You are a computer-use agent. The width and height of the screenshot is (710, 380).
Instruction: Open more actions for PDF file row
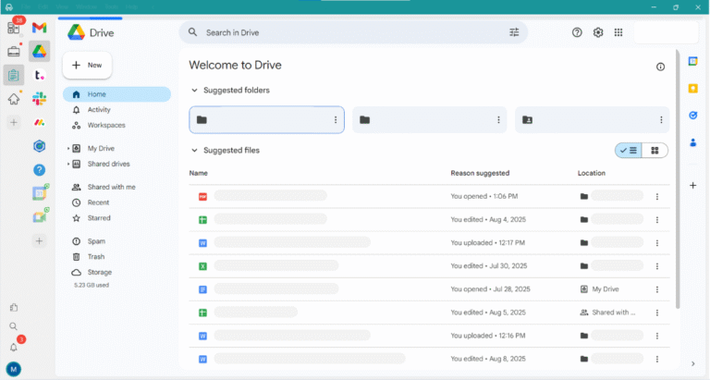coord(657,196)
